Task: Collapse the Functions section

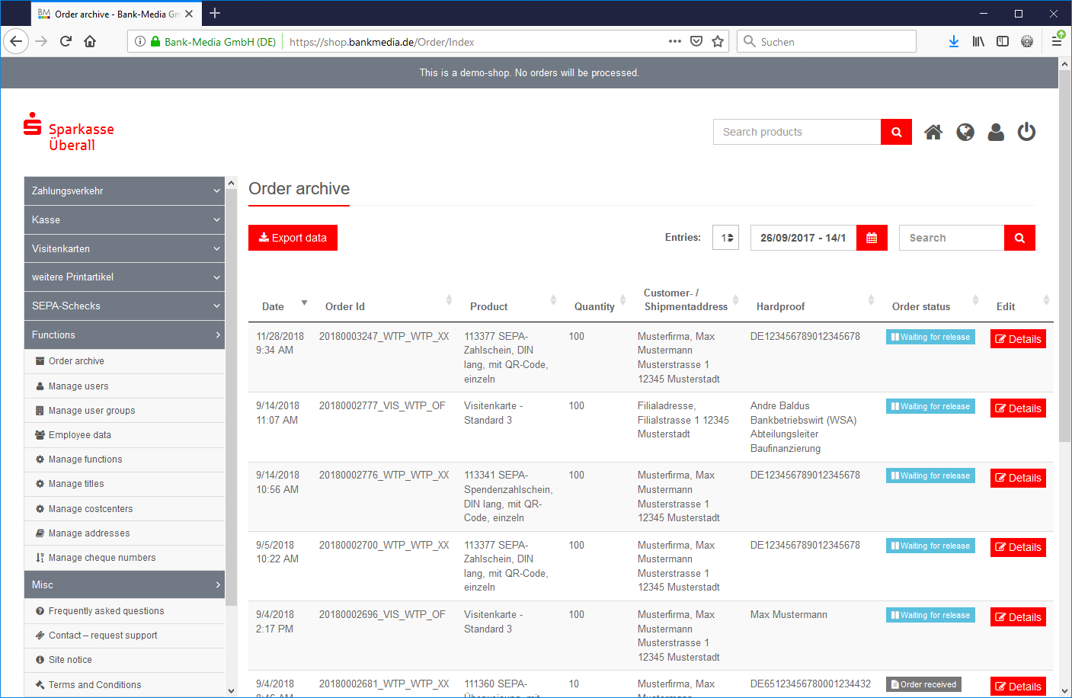Action: pos(125,335)
